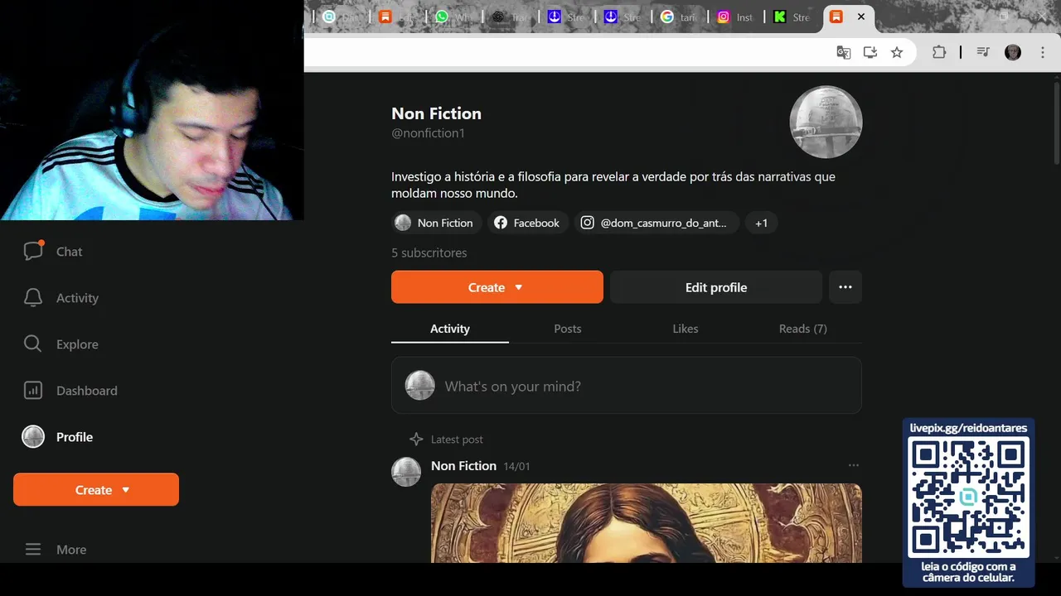Click the What's on your mind field
1061x596 pixels.
click(627, 386)
